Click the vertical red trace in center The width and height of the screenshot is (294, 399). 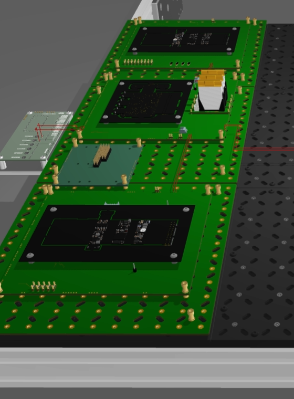[x=182, y=163]
